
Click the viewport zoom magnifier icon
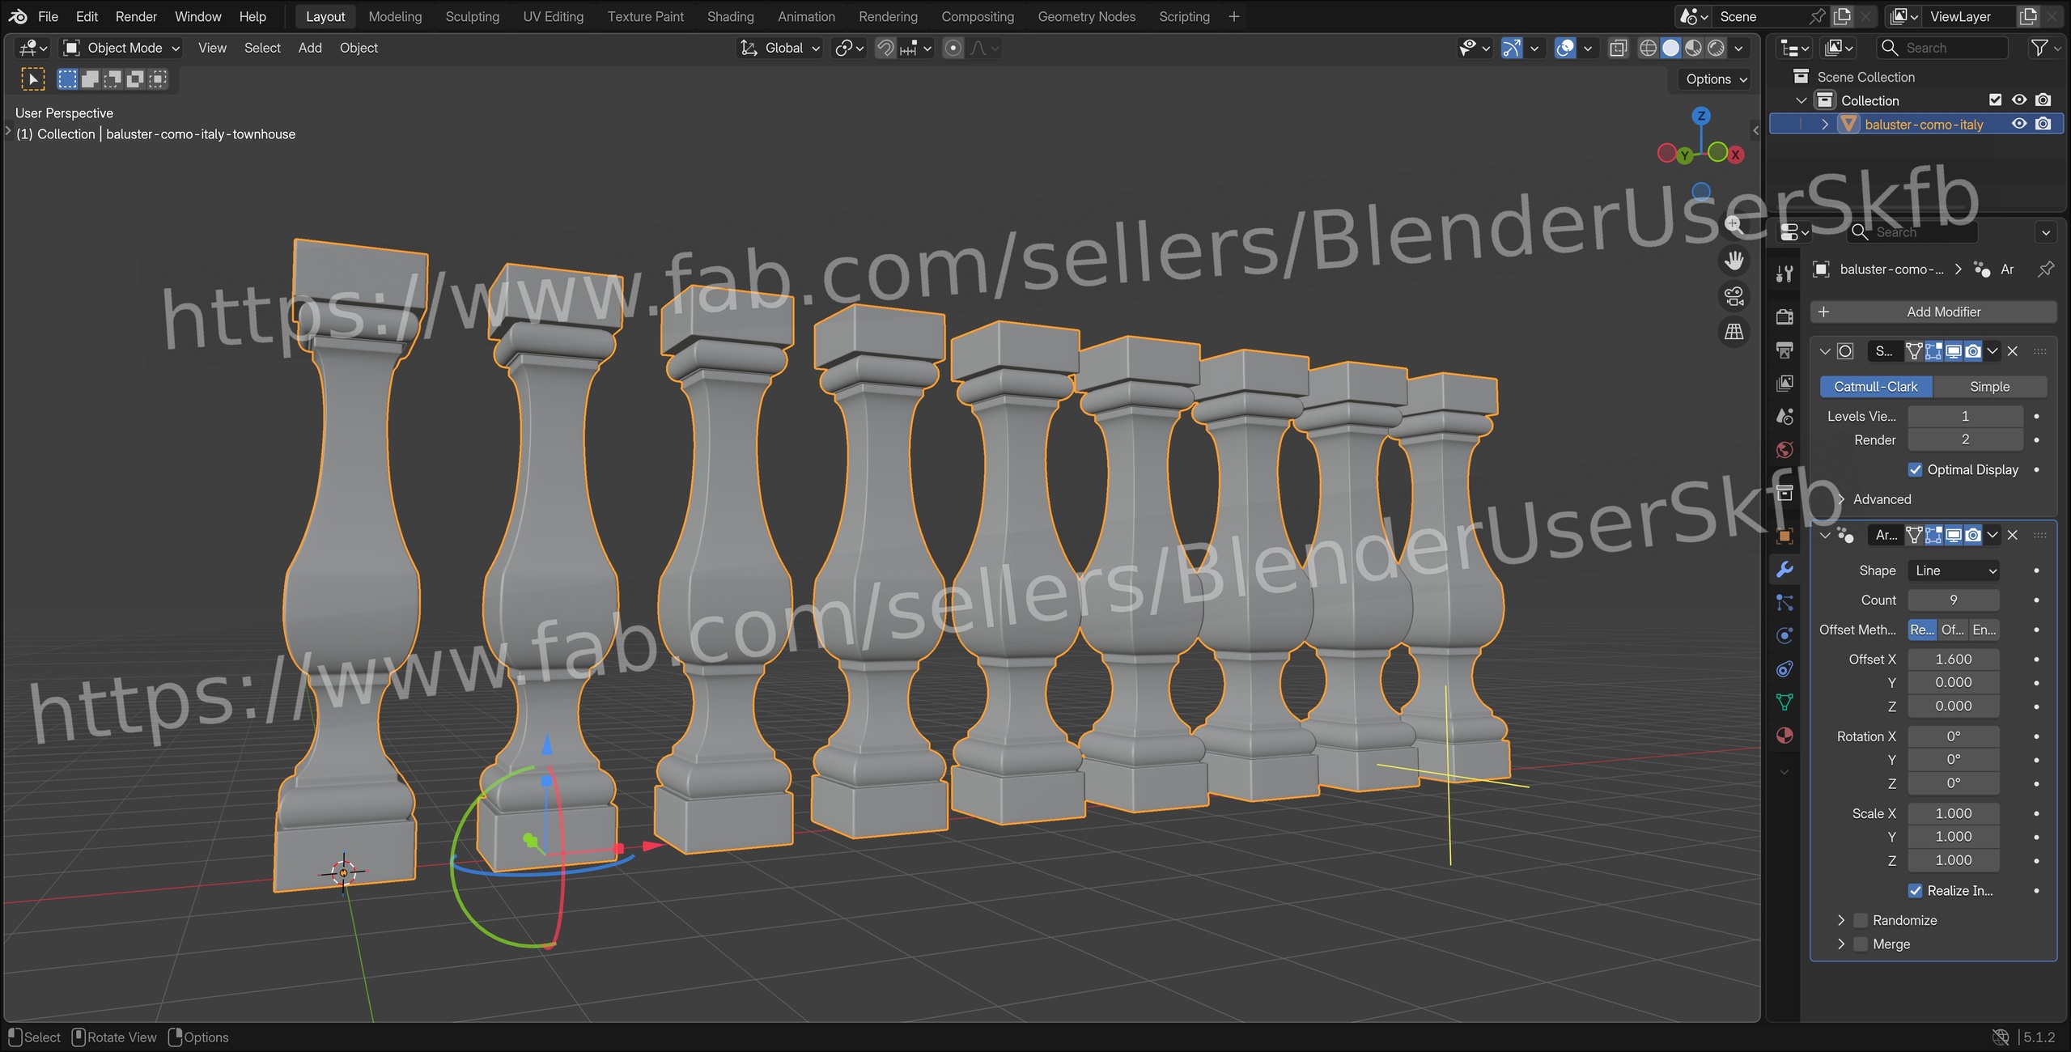pyautogui.click(x=1734, y=225)
